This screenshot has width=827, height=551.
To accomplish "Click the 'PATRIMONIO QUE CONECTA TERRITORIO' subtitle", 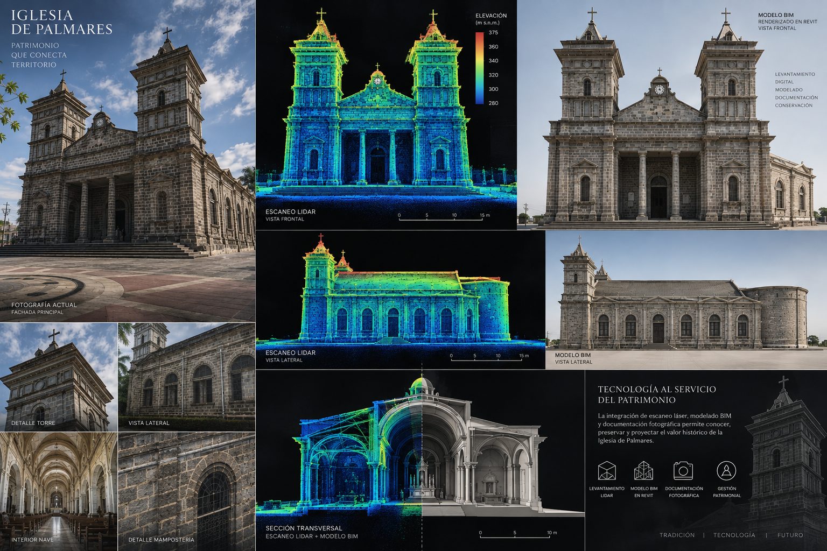I will 39,55.
